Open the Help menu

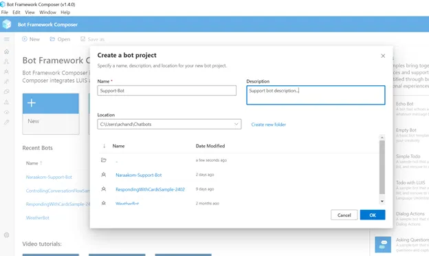(x=65, y=12)
